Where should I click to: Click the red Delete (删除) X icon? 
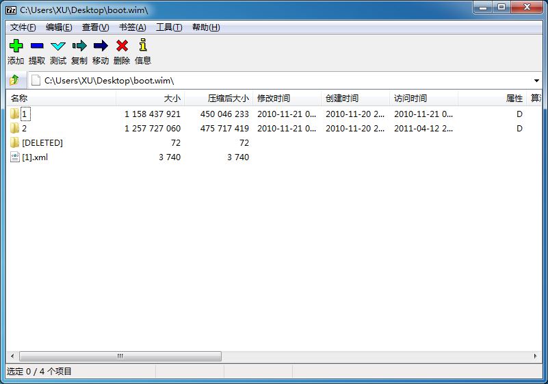click(x=122, y=46)
